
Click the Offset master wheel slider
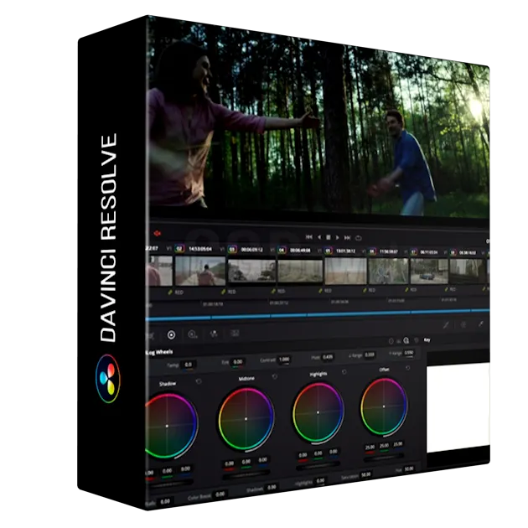coord(383,457)
